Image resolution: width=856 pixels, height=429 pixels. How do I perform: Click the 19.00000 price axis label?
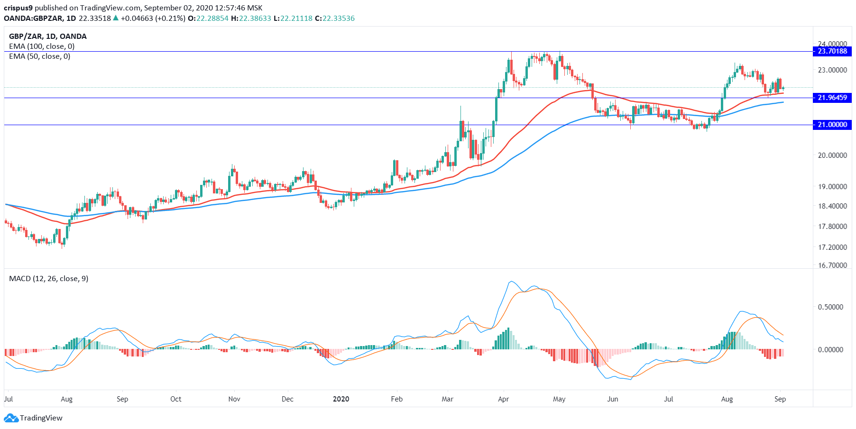tap(832, 187)
